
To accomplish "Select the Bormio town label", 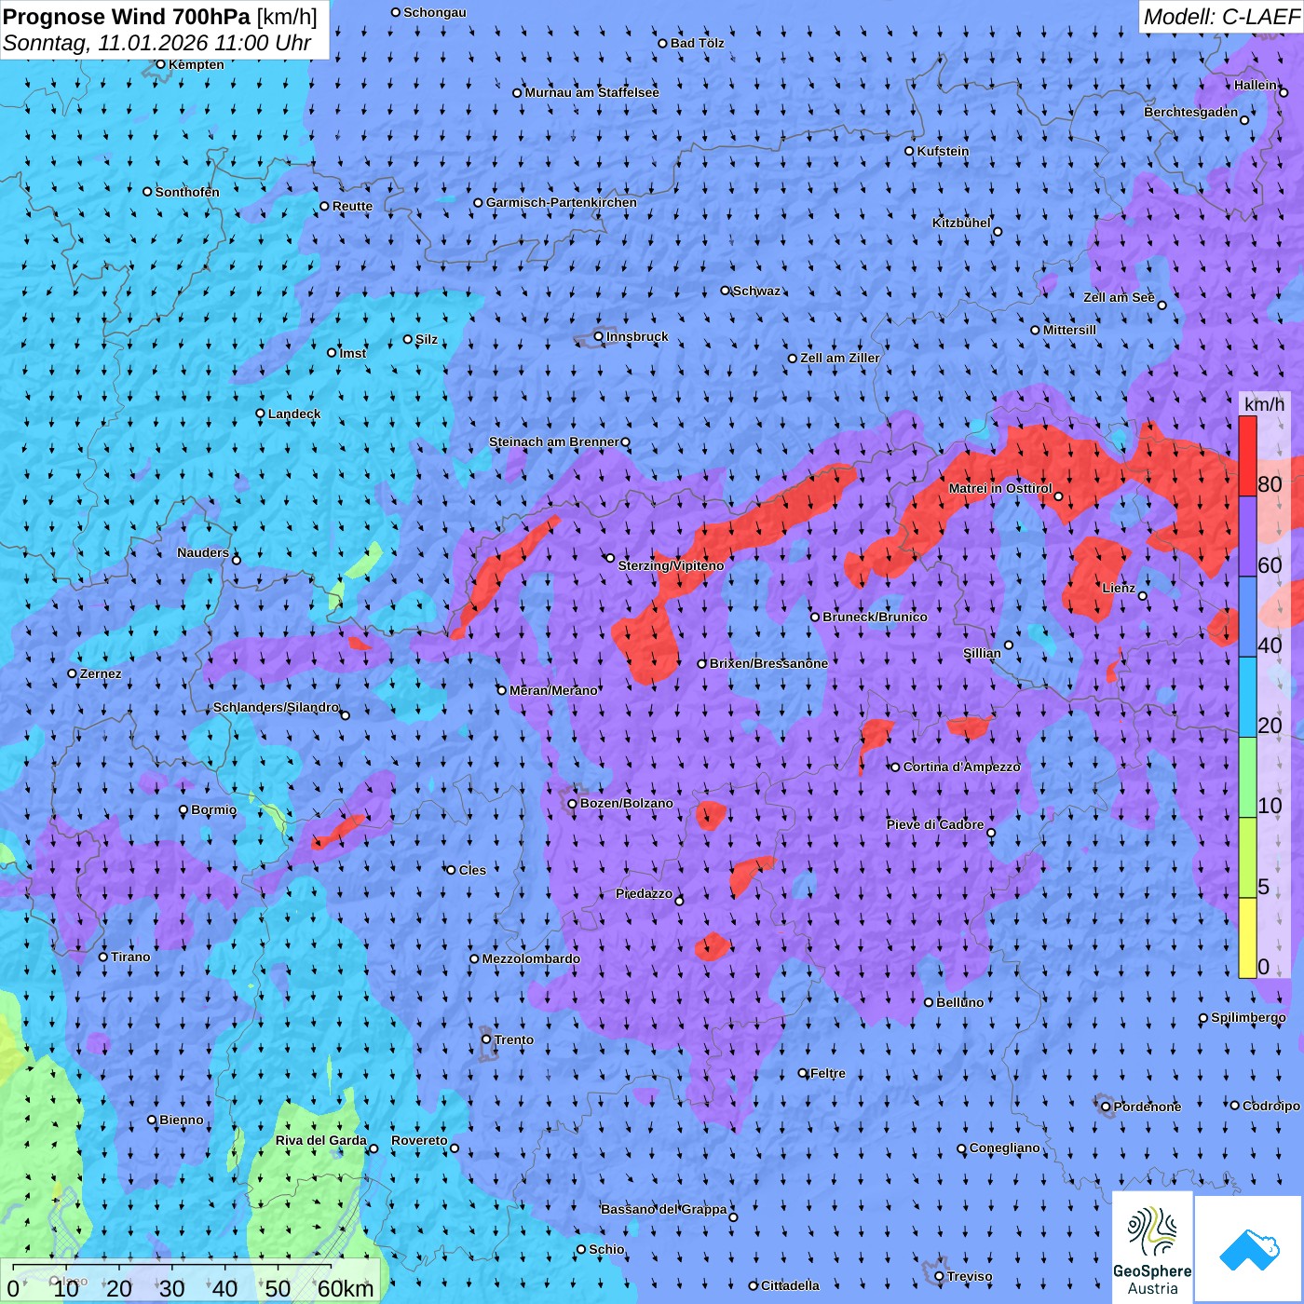I will pyautogui.click(x=213, y=809).
